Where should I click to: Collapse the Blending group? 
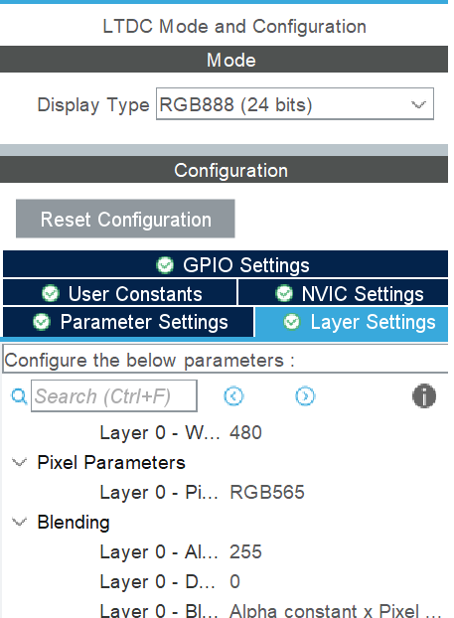[x=19, y=522]
